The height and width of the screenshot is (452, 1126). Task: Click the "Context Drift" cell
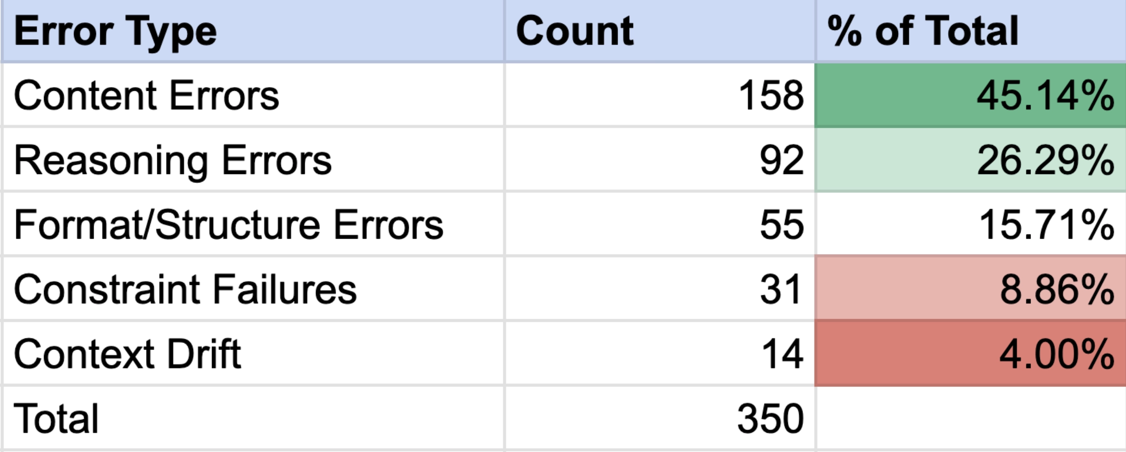253,353
